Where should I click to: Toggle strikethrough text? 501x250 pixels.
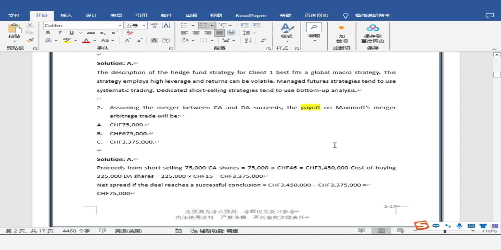[x=91, y=33]
